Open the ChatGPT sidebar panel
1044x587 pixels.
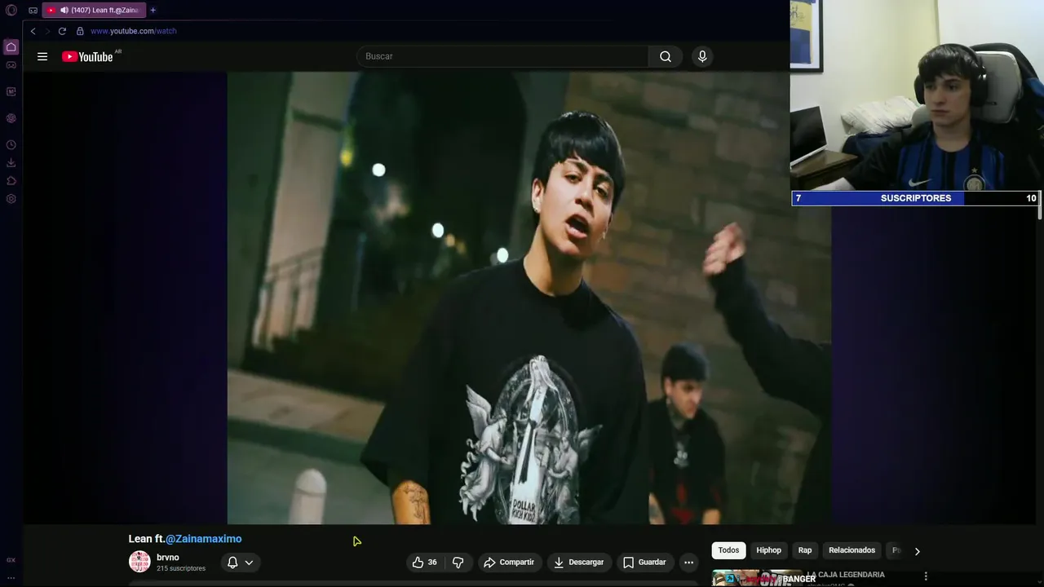pyautogui.click(x=11, y=118)
